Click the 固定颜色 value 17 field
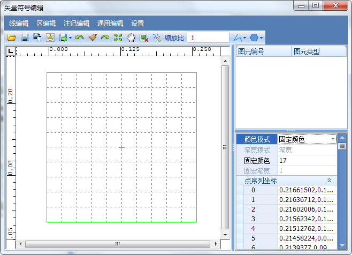This screenshot has width=352, height=255. pyautogui.click(x=308, y=160)
